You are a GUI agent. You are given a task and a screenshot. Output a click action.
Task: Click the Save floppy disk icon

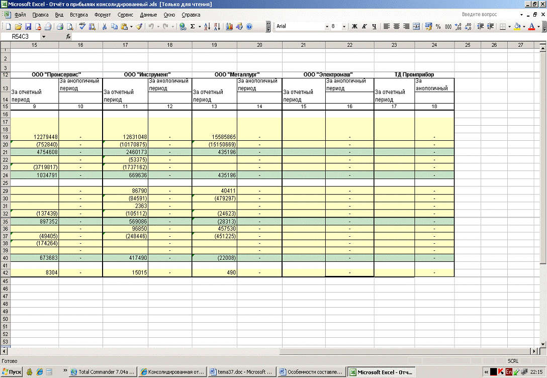[x=28, y=26]
